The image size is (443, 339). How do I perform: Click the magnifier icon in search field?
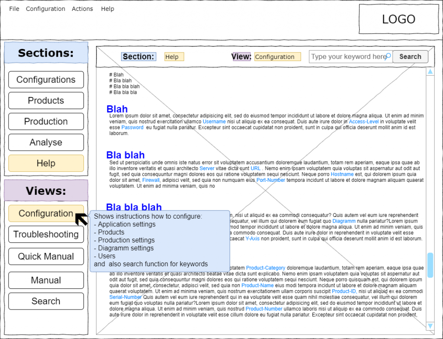tap(388, 56)
